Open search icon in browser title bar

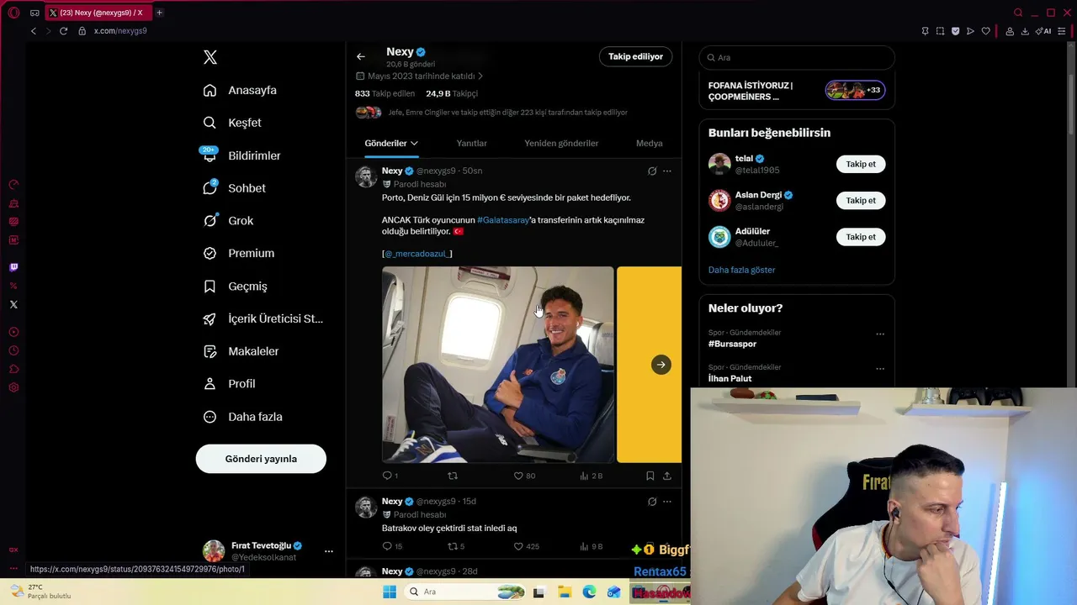(1018, 13)
